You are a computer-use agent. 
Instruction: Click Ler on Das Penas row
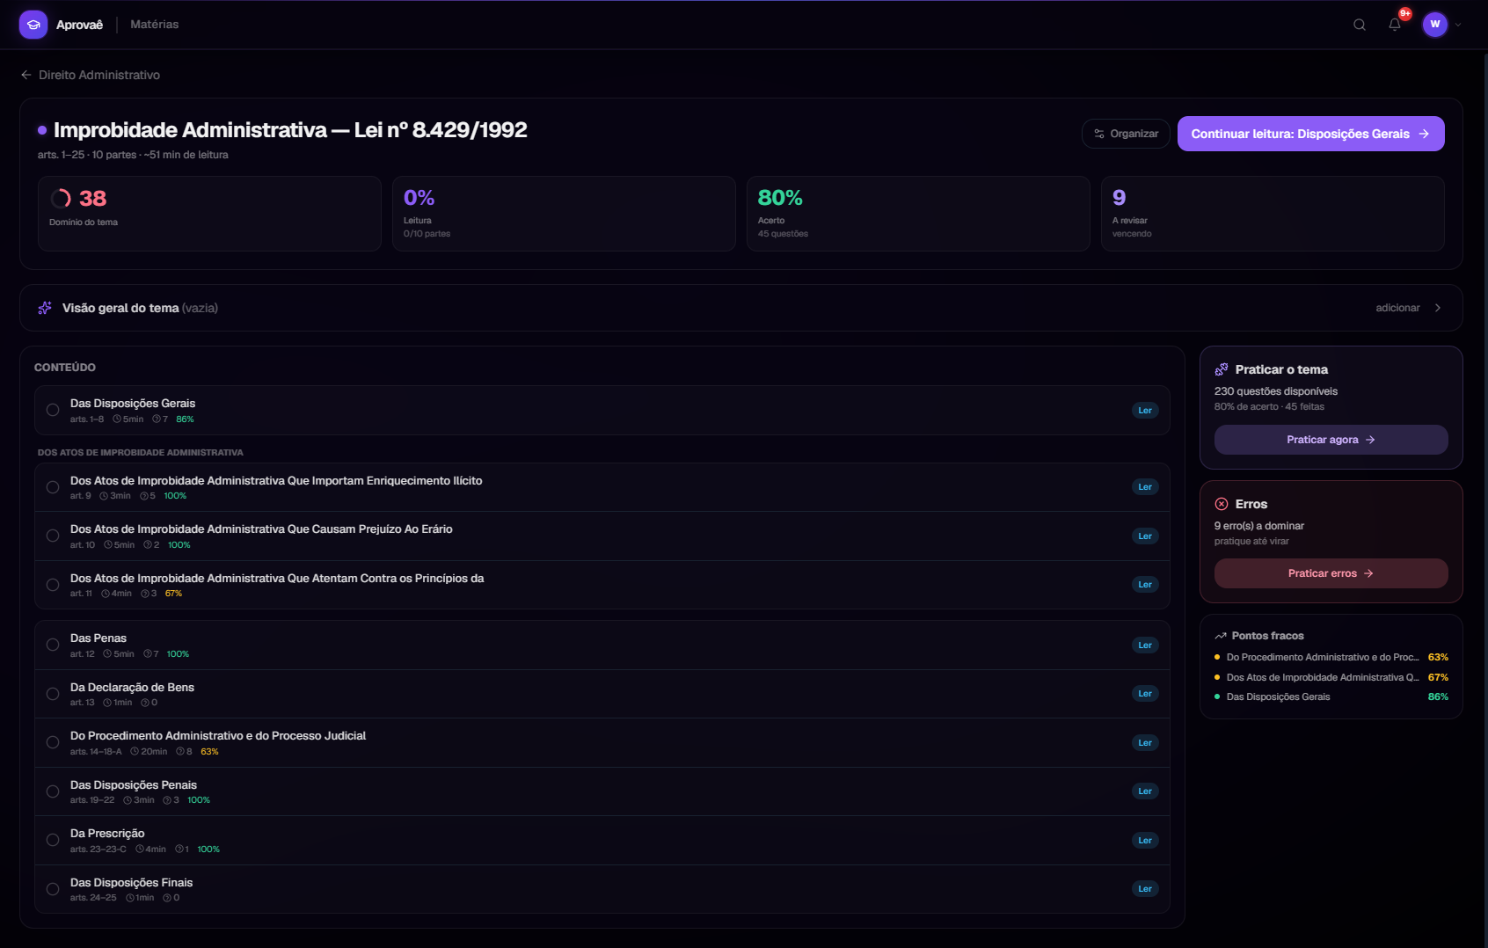pyautogui.click(x=1145, y=645)
